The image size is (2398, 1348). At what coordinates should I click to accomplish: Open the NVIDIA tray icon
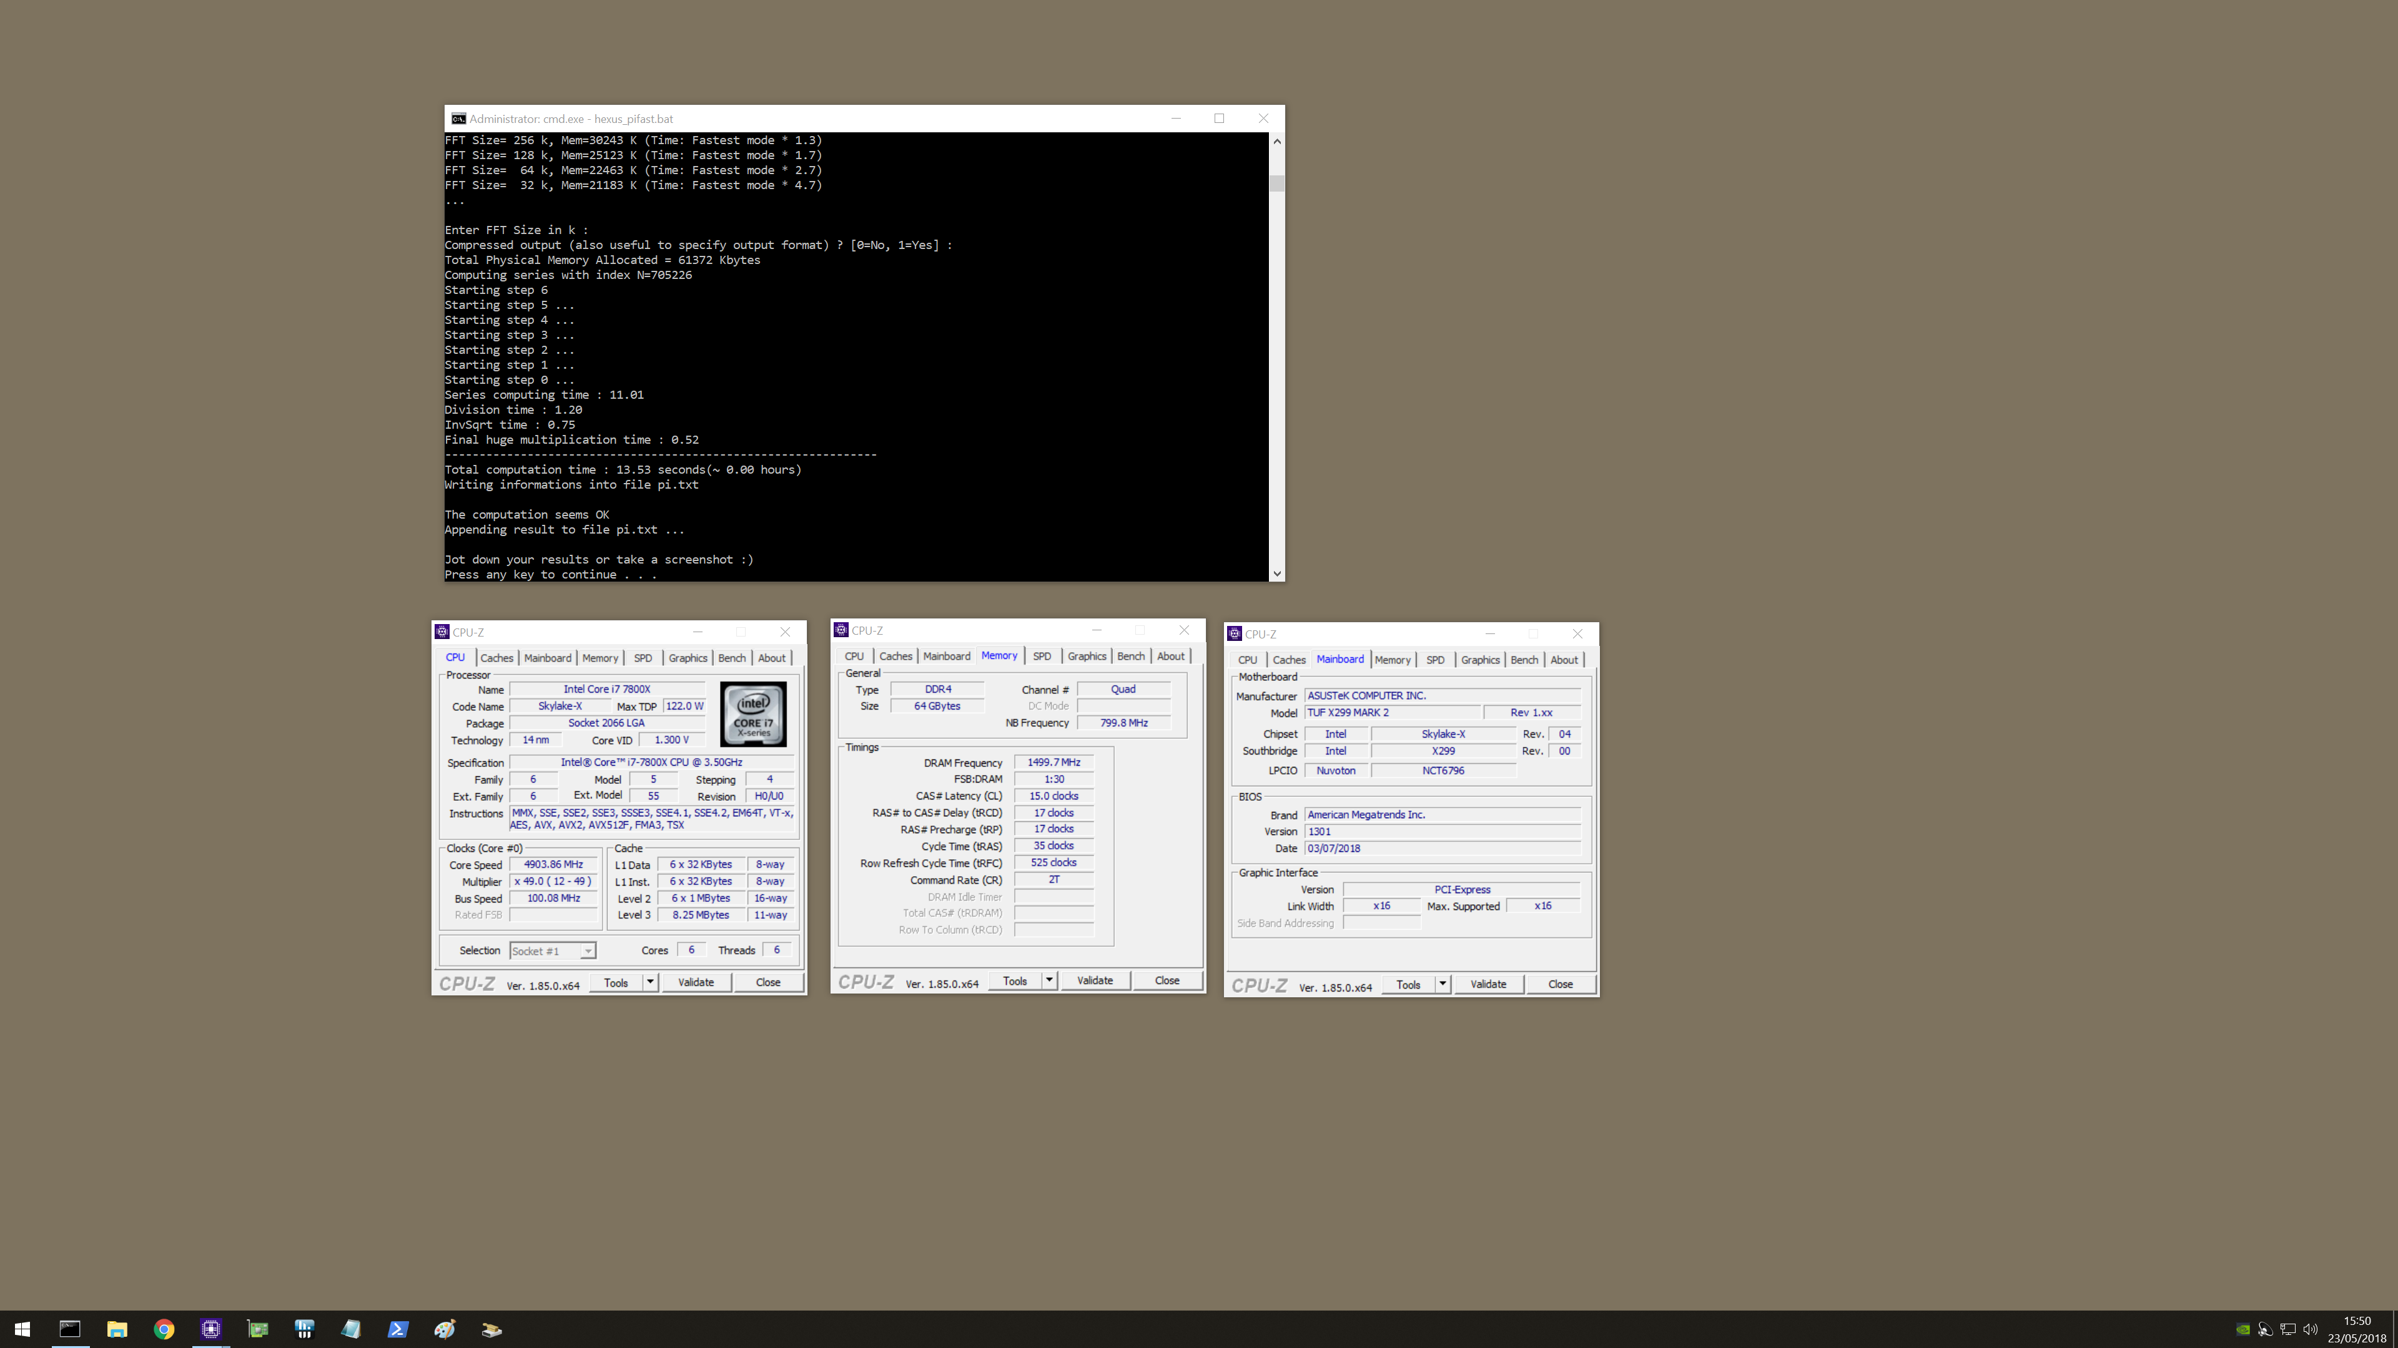2244,1329
